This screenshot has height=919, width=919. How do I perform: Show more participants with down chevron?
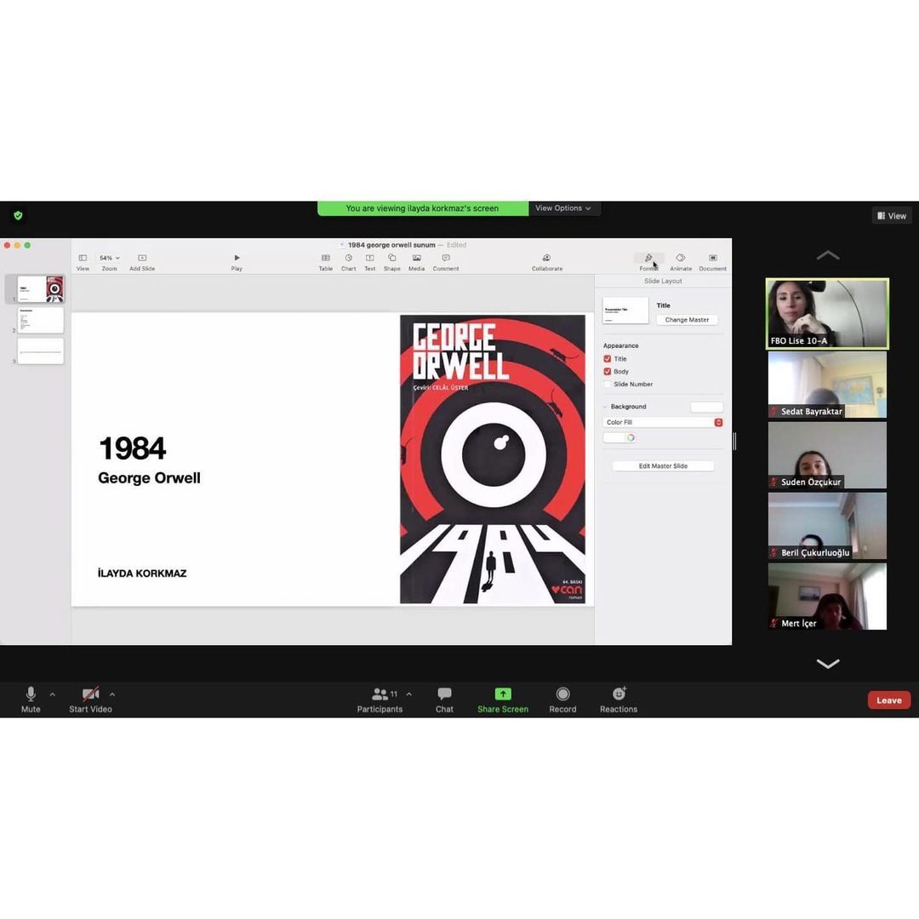click(828, 664)
